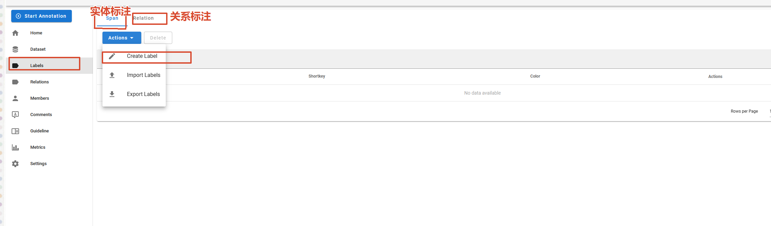The height and width of the screenshot is (226, 771).
Task: Click the download icon beside Export Labels
Action: pos(112,94)
